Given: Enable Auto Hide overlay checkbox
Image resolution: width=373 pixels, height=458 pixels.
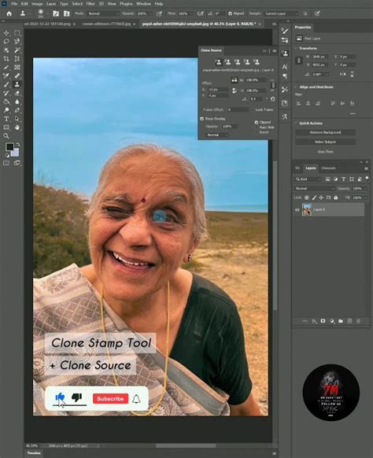Looking at the screenshot, I should tap(257, 127).
